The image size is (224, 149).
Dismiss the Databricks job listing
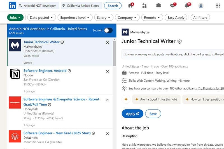coord(108,134)
